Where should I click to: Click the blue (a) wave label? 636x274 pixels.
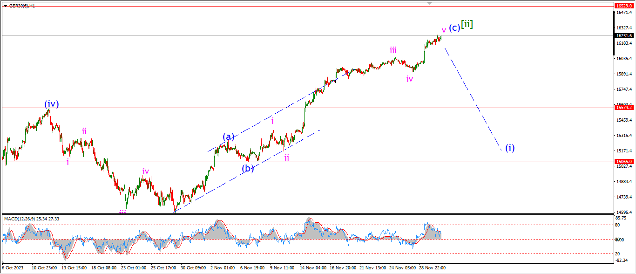[228, 137]
